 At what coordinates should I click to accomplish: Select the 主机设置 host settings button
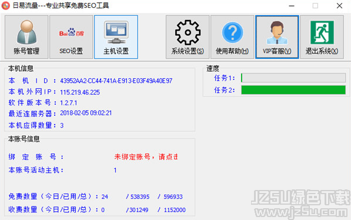coord(116,37)
